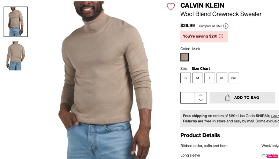Viewport: 279px width, 159px height.
Task: Pick size XL
Action: pyautogui.click(x=222, y=78)
